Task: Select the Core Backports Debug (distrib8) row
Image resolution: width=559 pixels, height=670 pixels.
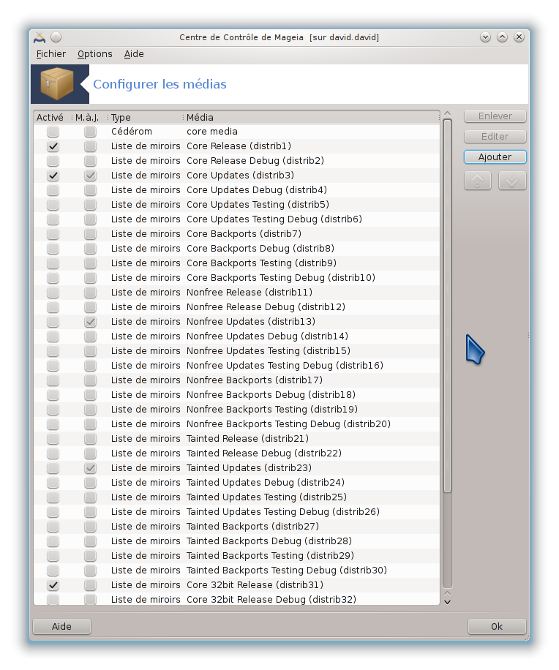Action: coord(237,249)
